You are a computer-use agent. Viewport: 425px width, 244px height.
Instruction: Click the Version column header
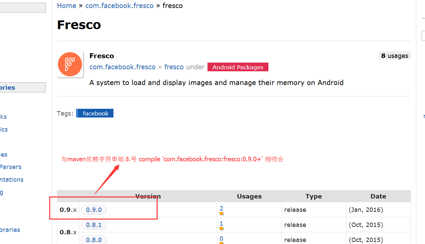(x=148, y=196)
